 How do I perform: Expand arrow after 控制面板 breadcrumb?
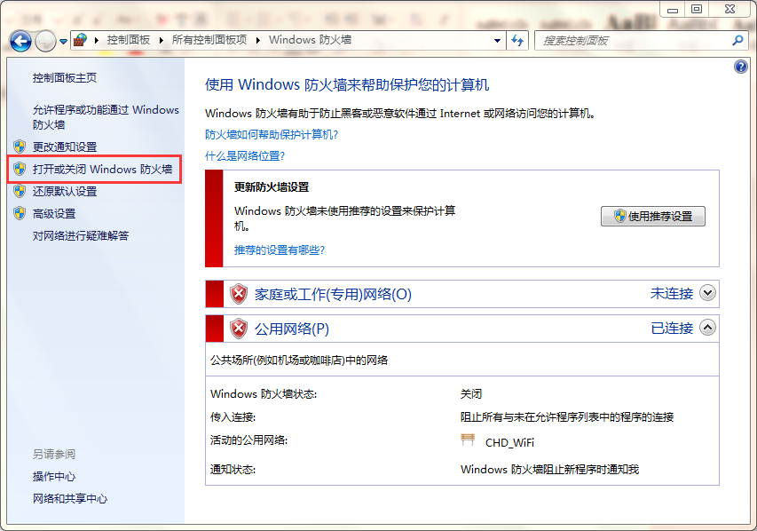(162, 41)
